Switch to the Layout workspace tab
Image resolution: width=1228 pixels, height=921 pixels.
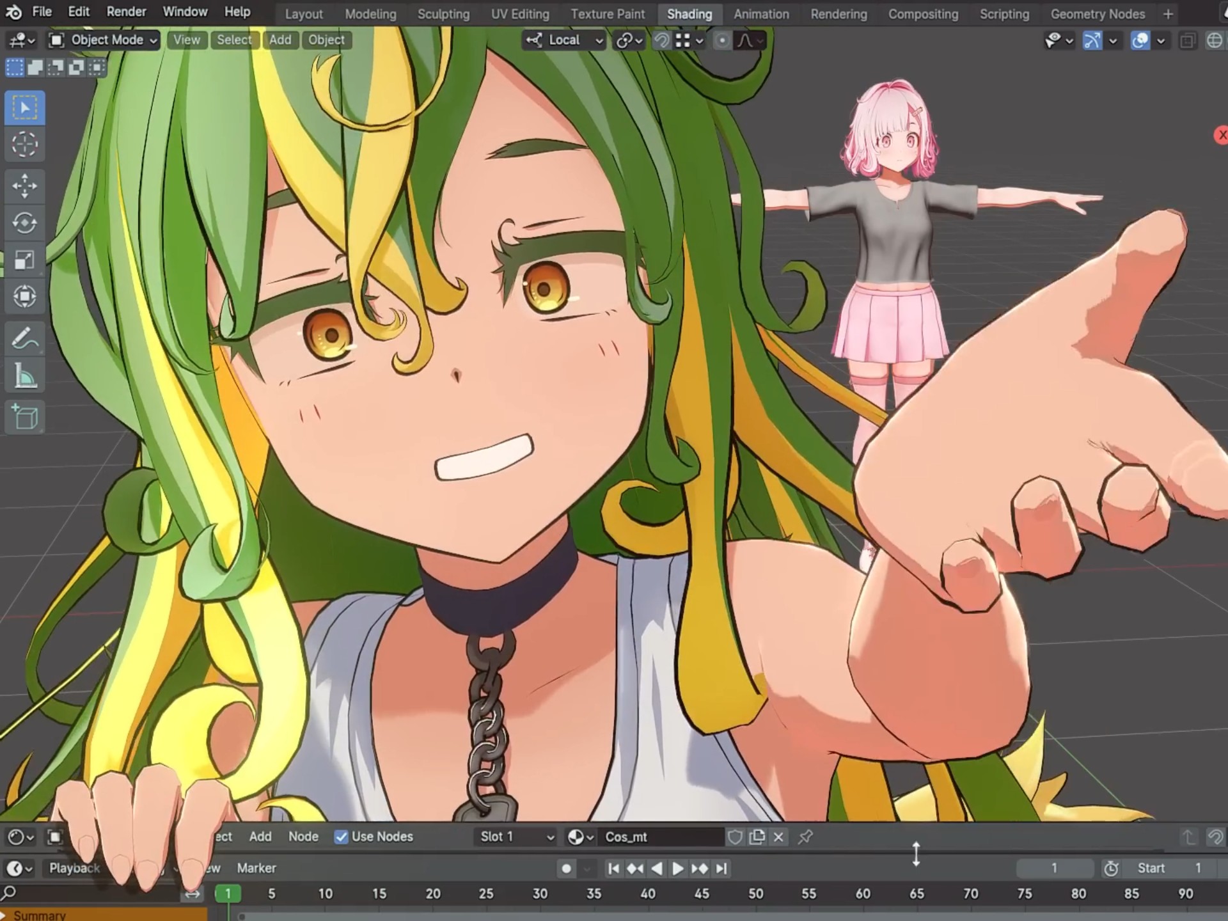pos(304,14)
